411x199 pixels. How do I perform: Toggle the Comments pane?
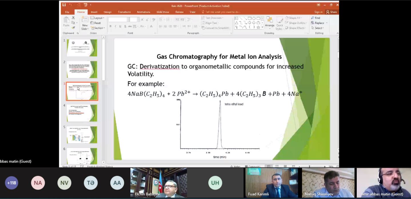point(252,166)
